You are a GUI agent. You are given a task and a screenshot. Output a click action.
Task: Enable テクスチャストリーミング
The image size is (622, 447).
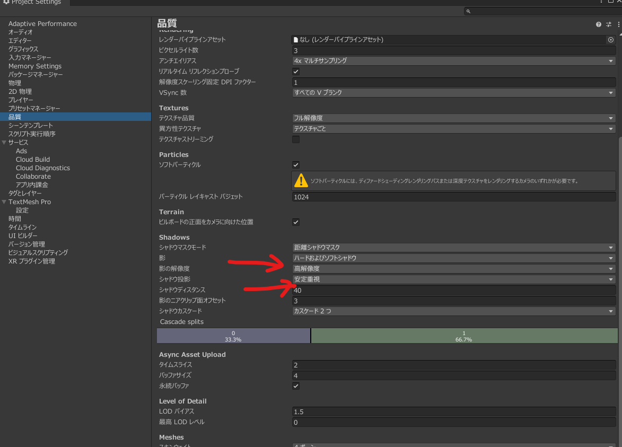point(295,139)
